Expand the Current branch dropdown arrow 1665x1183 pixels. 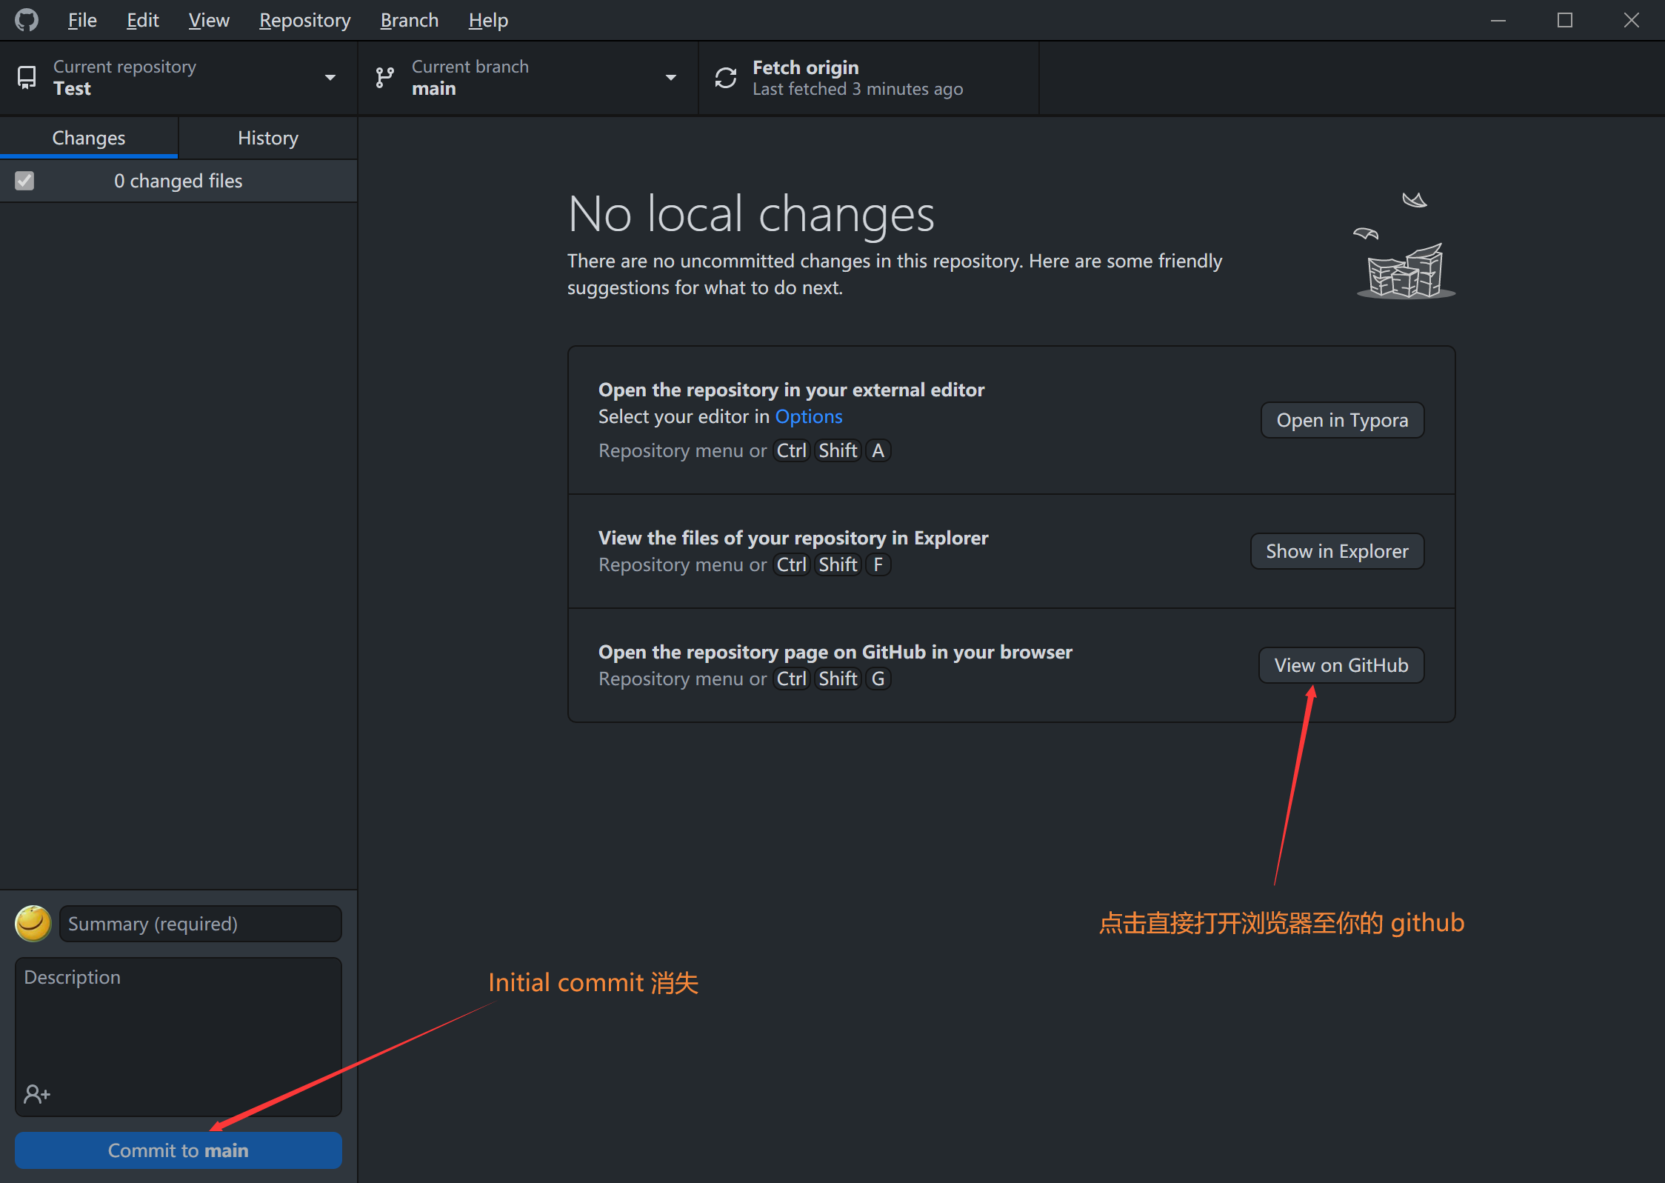pyautogui.click(x=670, y=78)
